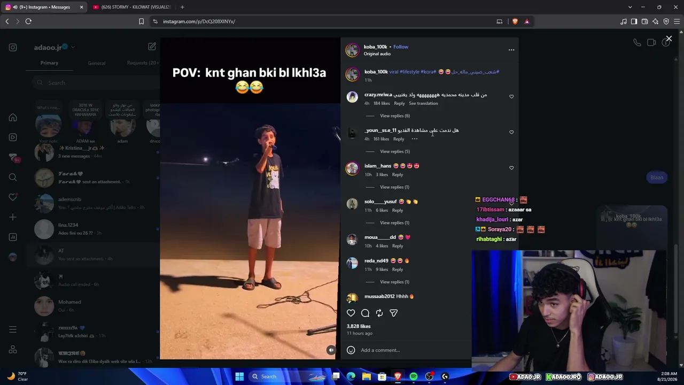Reload the page
This screenshot has height=385, width=684.
28,21
